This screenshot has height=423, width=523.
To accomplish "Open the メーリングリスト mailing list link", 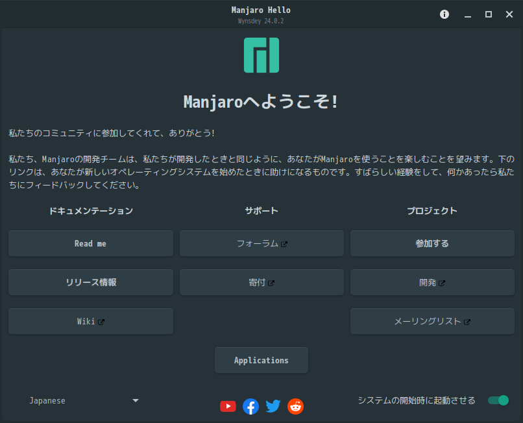I will click(432, 321).
